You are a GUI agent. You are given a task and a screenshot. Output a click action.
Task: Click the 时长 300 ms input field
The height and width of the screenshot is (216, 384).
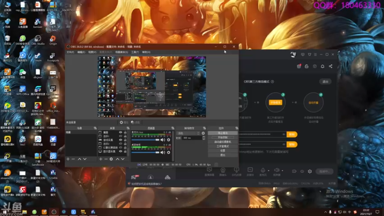point(192,138)
